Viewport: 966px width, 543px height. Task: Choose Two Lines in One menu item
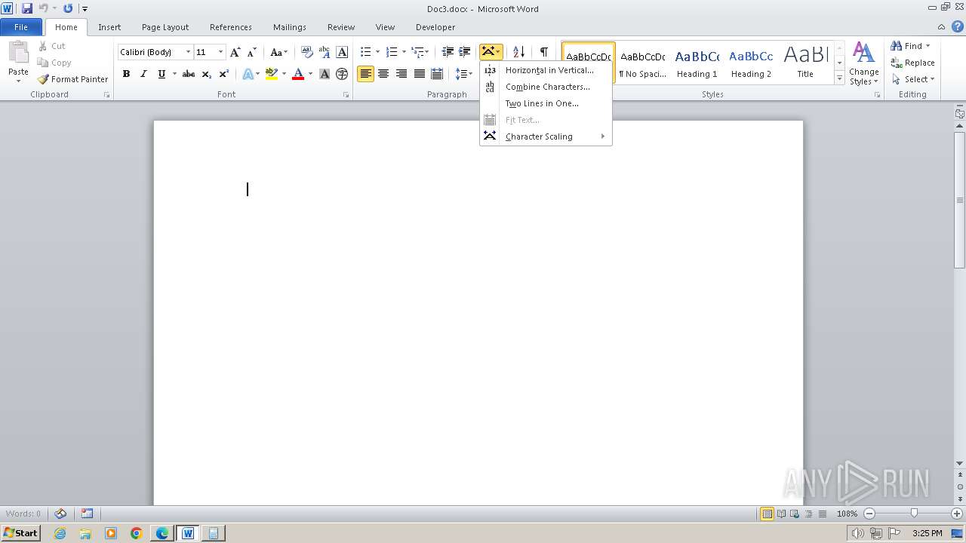point(546,103)
